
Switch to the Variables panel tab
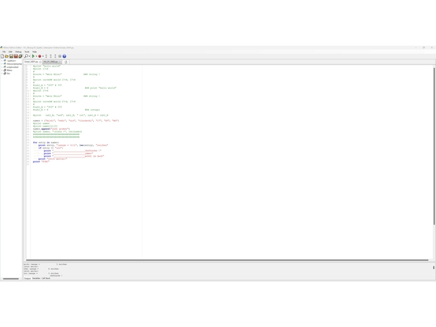click(36, 279)
